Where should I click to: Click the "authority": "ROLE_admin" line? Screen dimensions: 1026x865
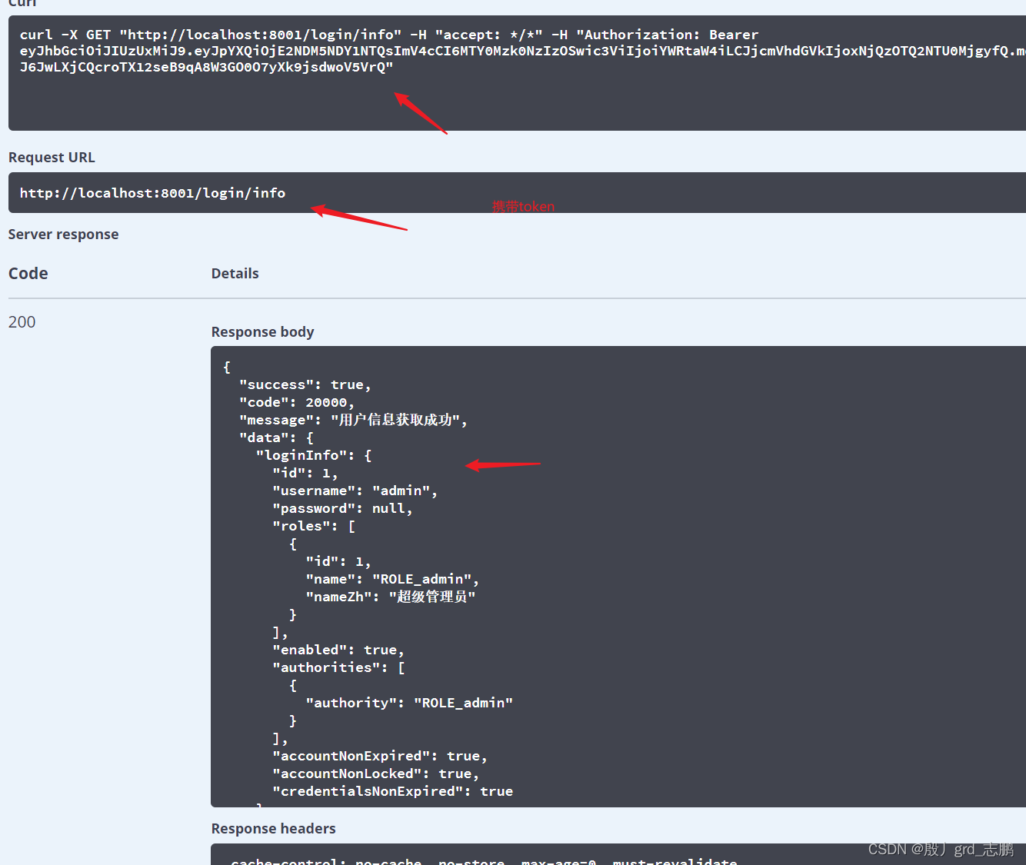(409, 703)
